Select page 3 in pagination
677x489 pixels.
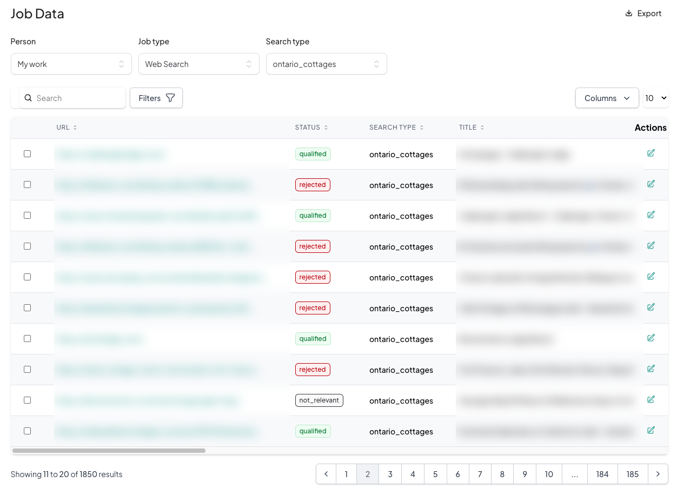tap(390, 474)
